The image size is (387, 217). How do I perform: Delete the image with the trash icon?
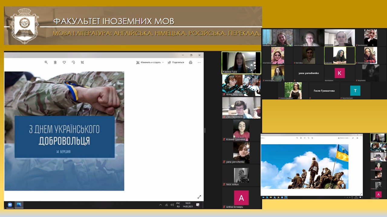[x=55, y=62]
